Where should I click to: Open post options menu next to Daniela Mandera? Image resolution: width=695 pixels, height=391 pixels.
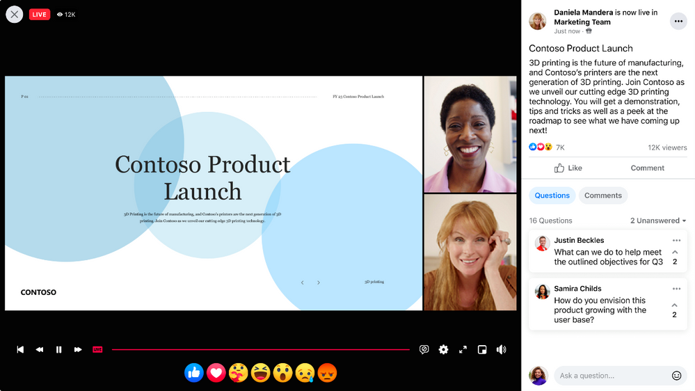point(678,22)
